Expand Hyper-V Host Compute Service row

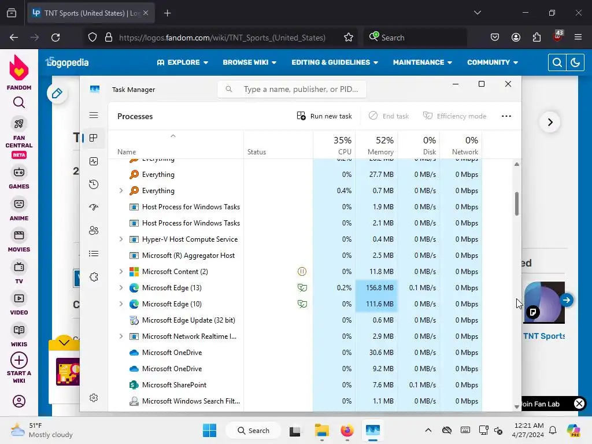click(x=121, y=239)
